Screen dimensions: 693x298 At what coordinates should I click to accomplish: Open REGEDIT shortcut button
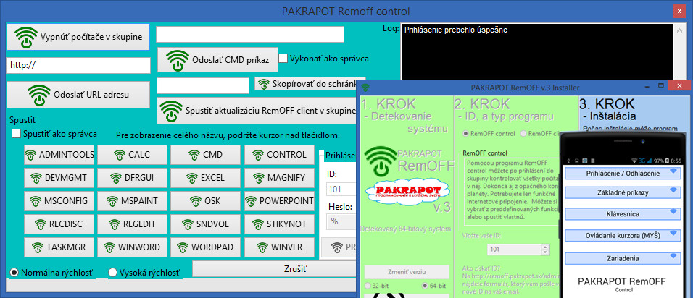[133, 224]
